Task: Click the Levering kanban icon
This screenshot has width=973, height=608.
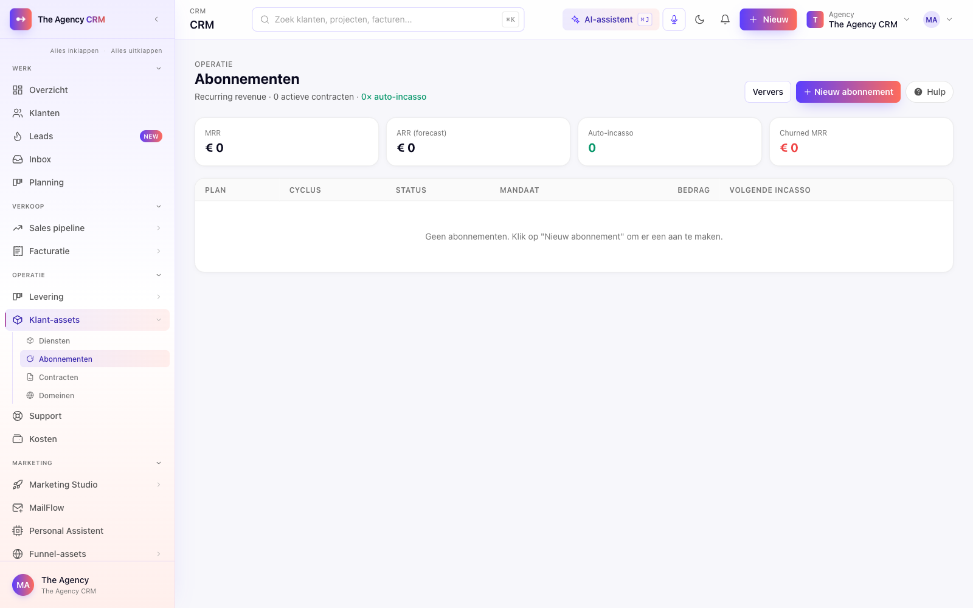Action: tap(18, 297)
